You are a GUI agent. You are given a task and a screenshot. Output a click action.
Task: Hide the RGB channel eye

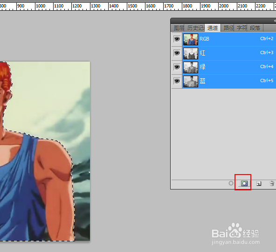(x=177, y=39)
